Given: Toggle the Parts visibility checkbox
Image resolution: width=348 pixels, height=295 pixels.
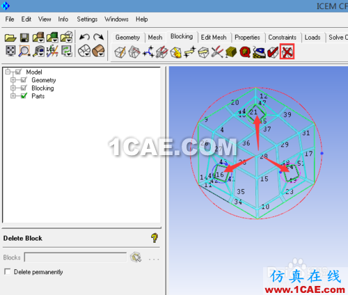Looking at the screenshot, I should click(x=24, y=96).
